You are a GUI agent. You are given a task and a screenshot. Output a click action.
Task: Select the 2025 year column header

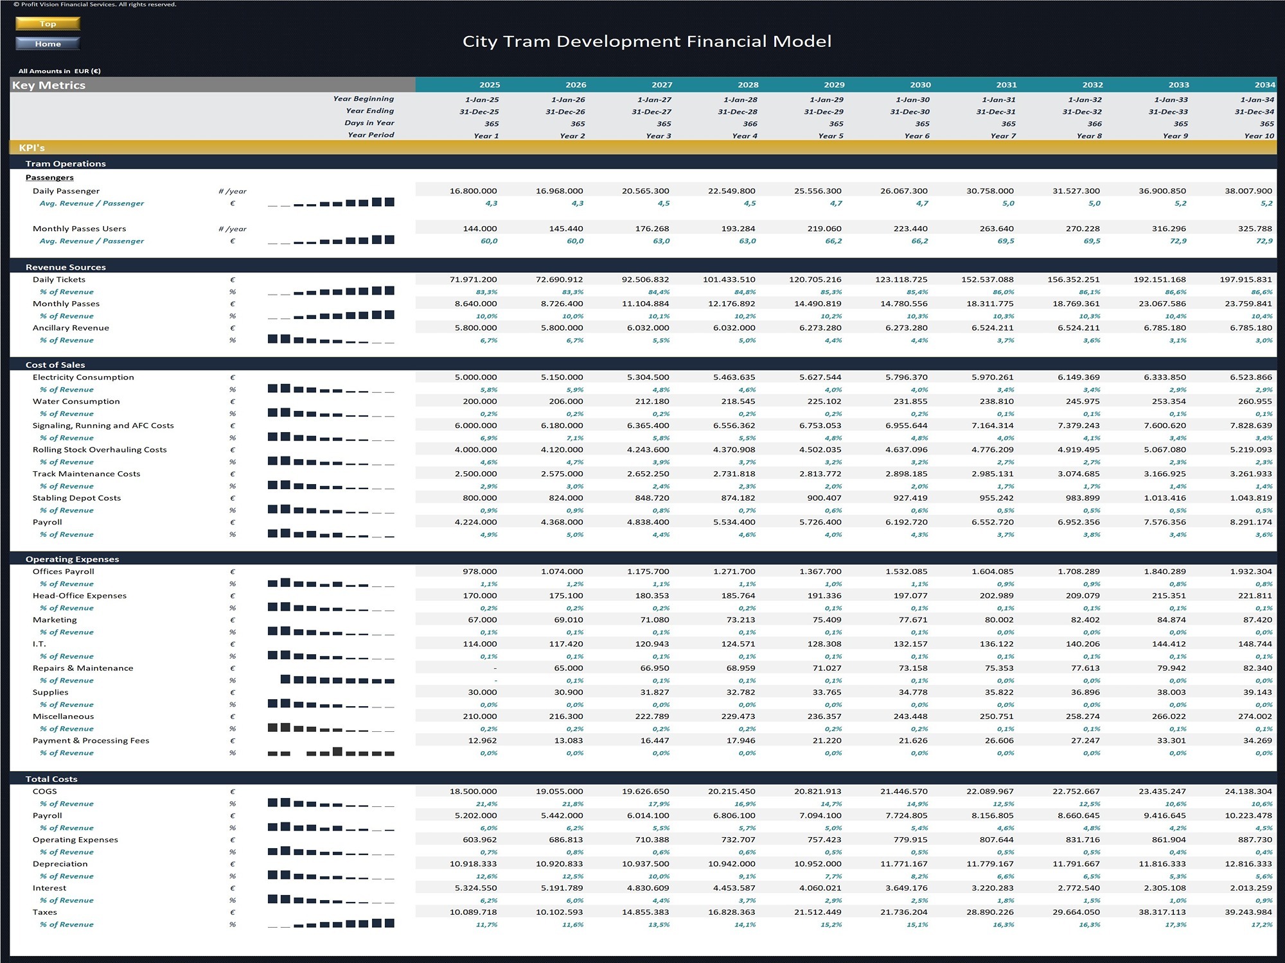[489, 85]
